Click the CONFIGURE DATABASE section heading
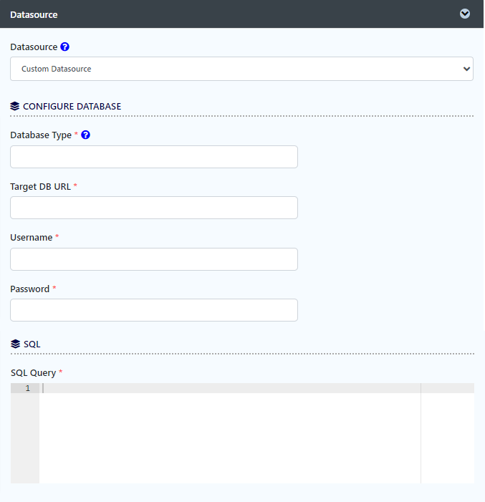Viewport: 485px width, 502px height. (72, 106)
